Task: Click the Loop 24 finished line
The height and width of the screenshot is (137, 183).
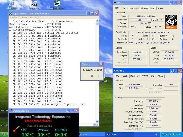Action: [x=37, y=101]
